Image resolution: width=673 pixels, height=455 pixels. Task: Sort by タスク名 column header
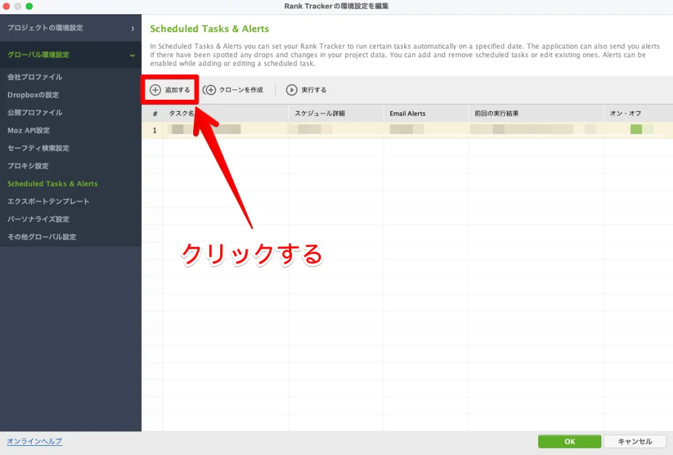(x=226, y=113)
